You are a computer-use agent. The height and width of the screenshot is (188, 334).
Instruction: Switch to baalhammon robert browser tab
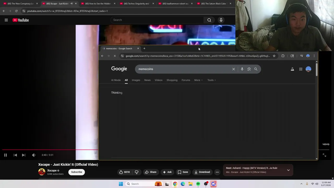pos(175,4)
